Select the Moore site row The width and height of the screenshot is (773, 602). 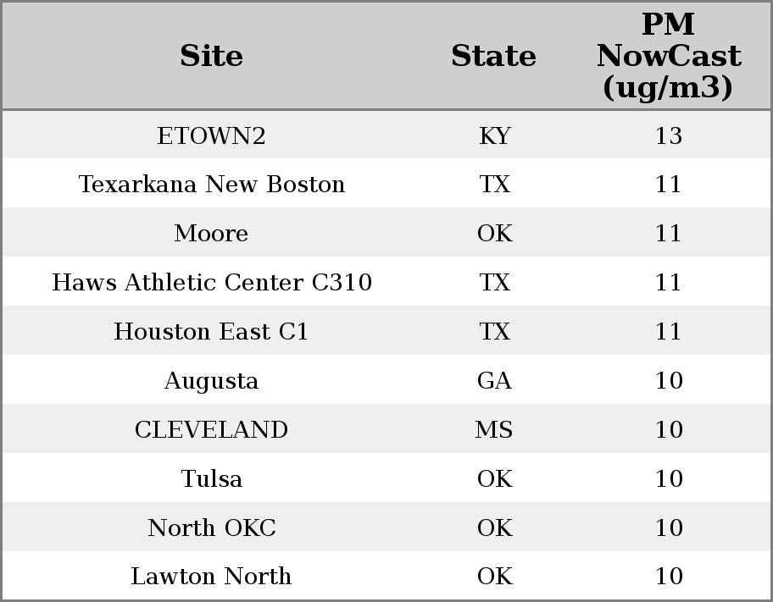(386, 233)
